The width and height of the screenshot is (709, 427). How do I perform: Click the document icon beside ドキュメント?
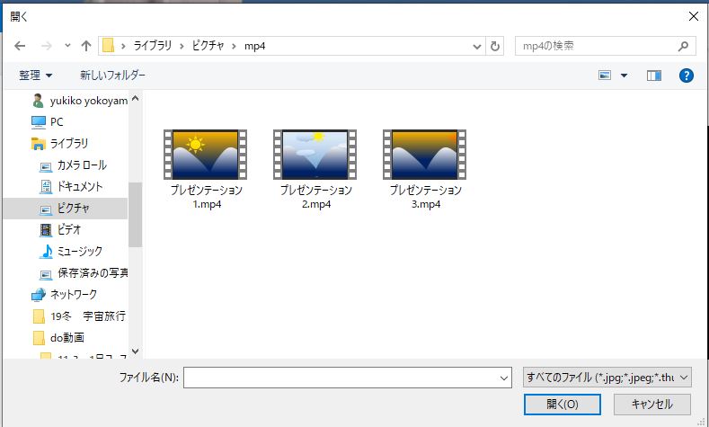click(46, 186)
